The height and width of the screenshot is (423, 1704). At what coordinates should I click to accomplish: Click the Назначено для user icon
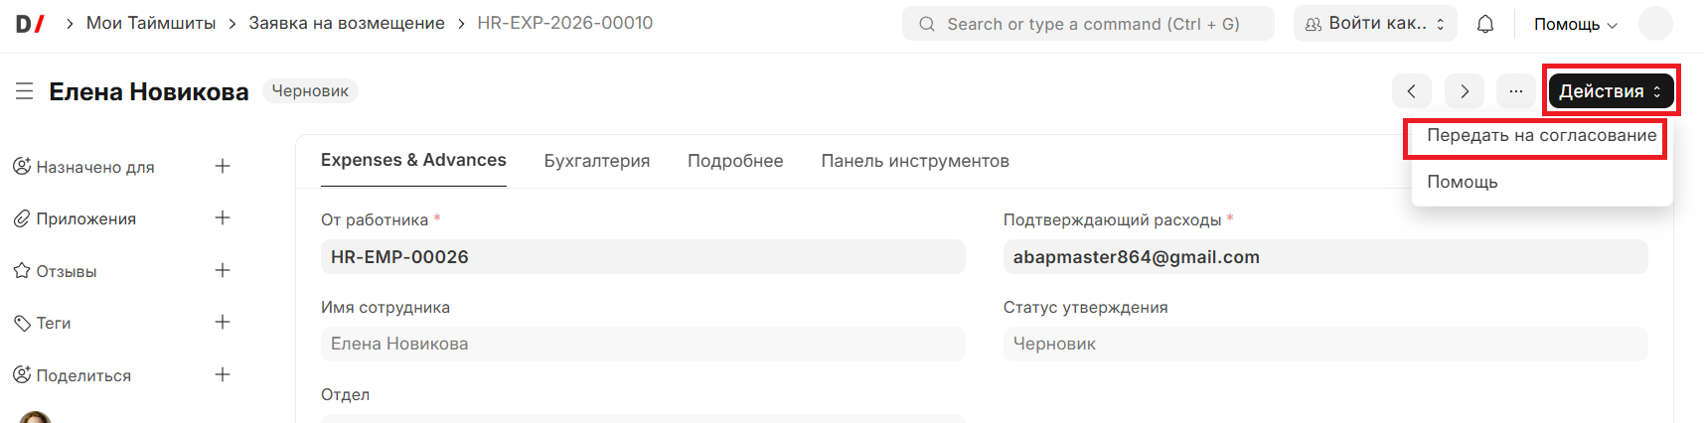point(22,166)
